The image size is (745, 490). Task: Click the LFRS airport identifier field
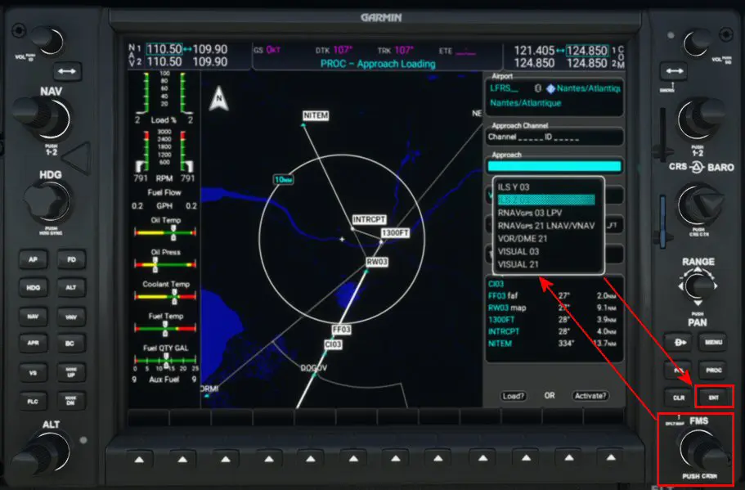tap(504, 88)
